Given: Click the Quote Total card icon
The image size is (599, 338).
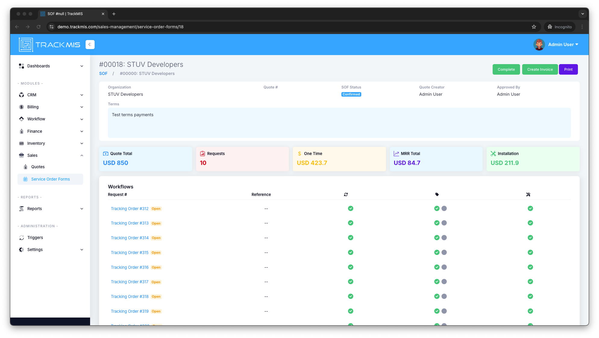Looking at the screenshot, I should click(x=106, y=153).
